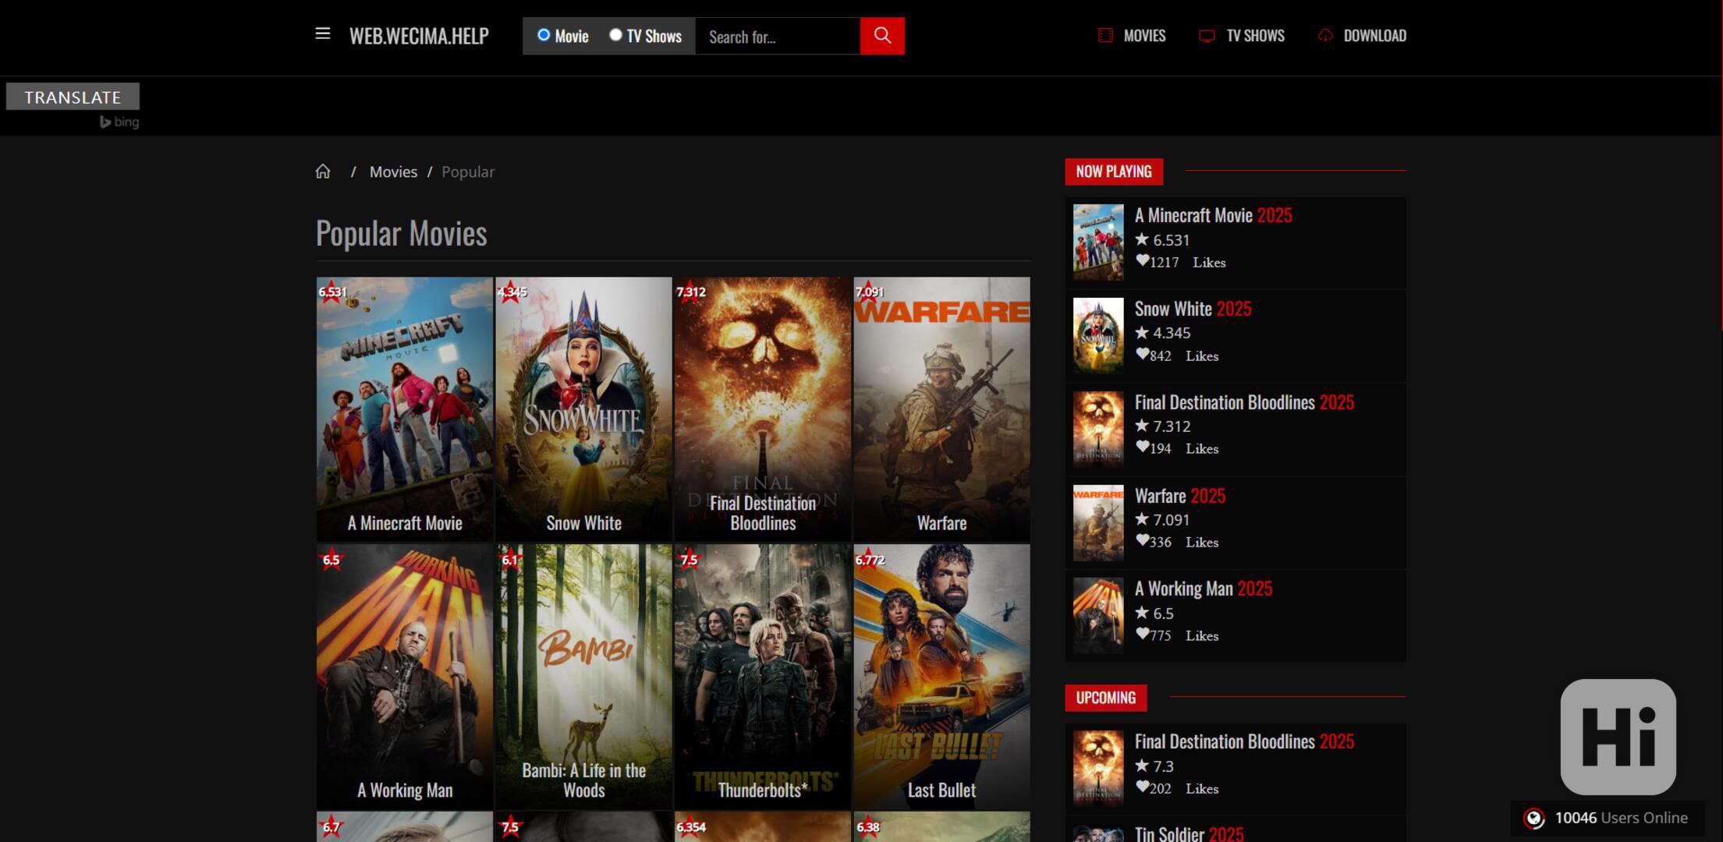The width and height of the screenshot is (1723, 842).
Task: Click the Warfare thumbnail in Now Playing list
Action: [x=1098, y=522]
